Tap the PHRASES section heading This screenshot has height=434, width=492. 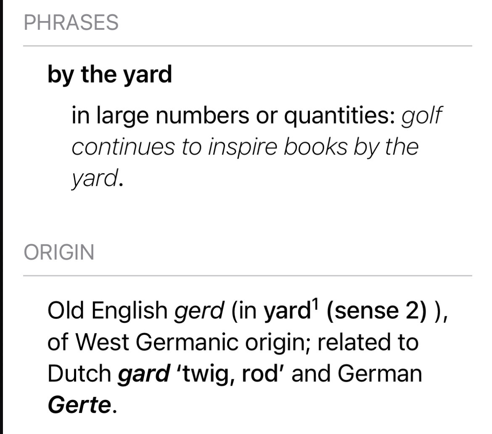point(71,23)
